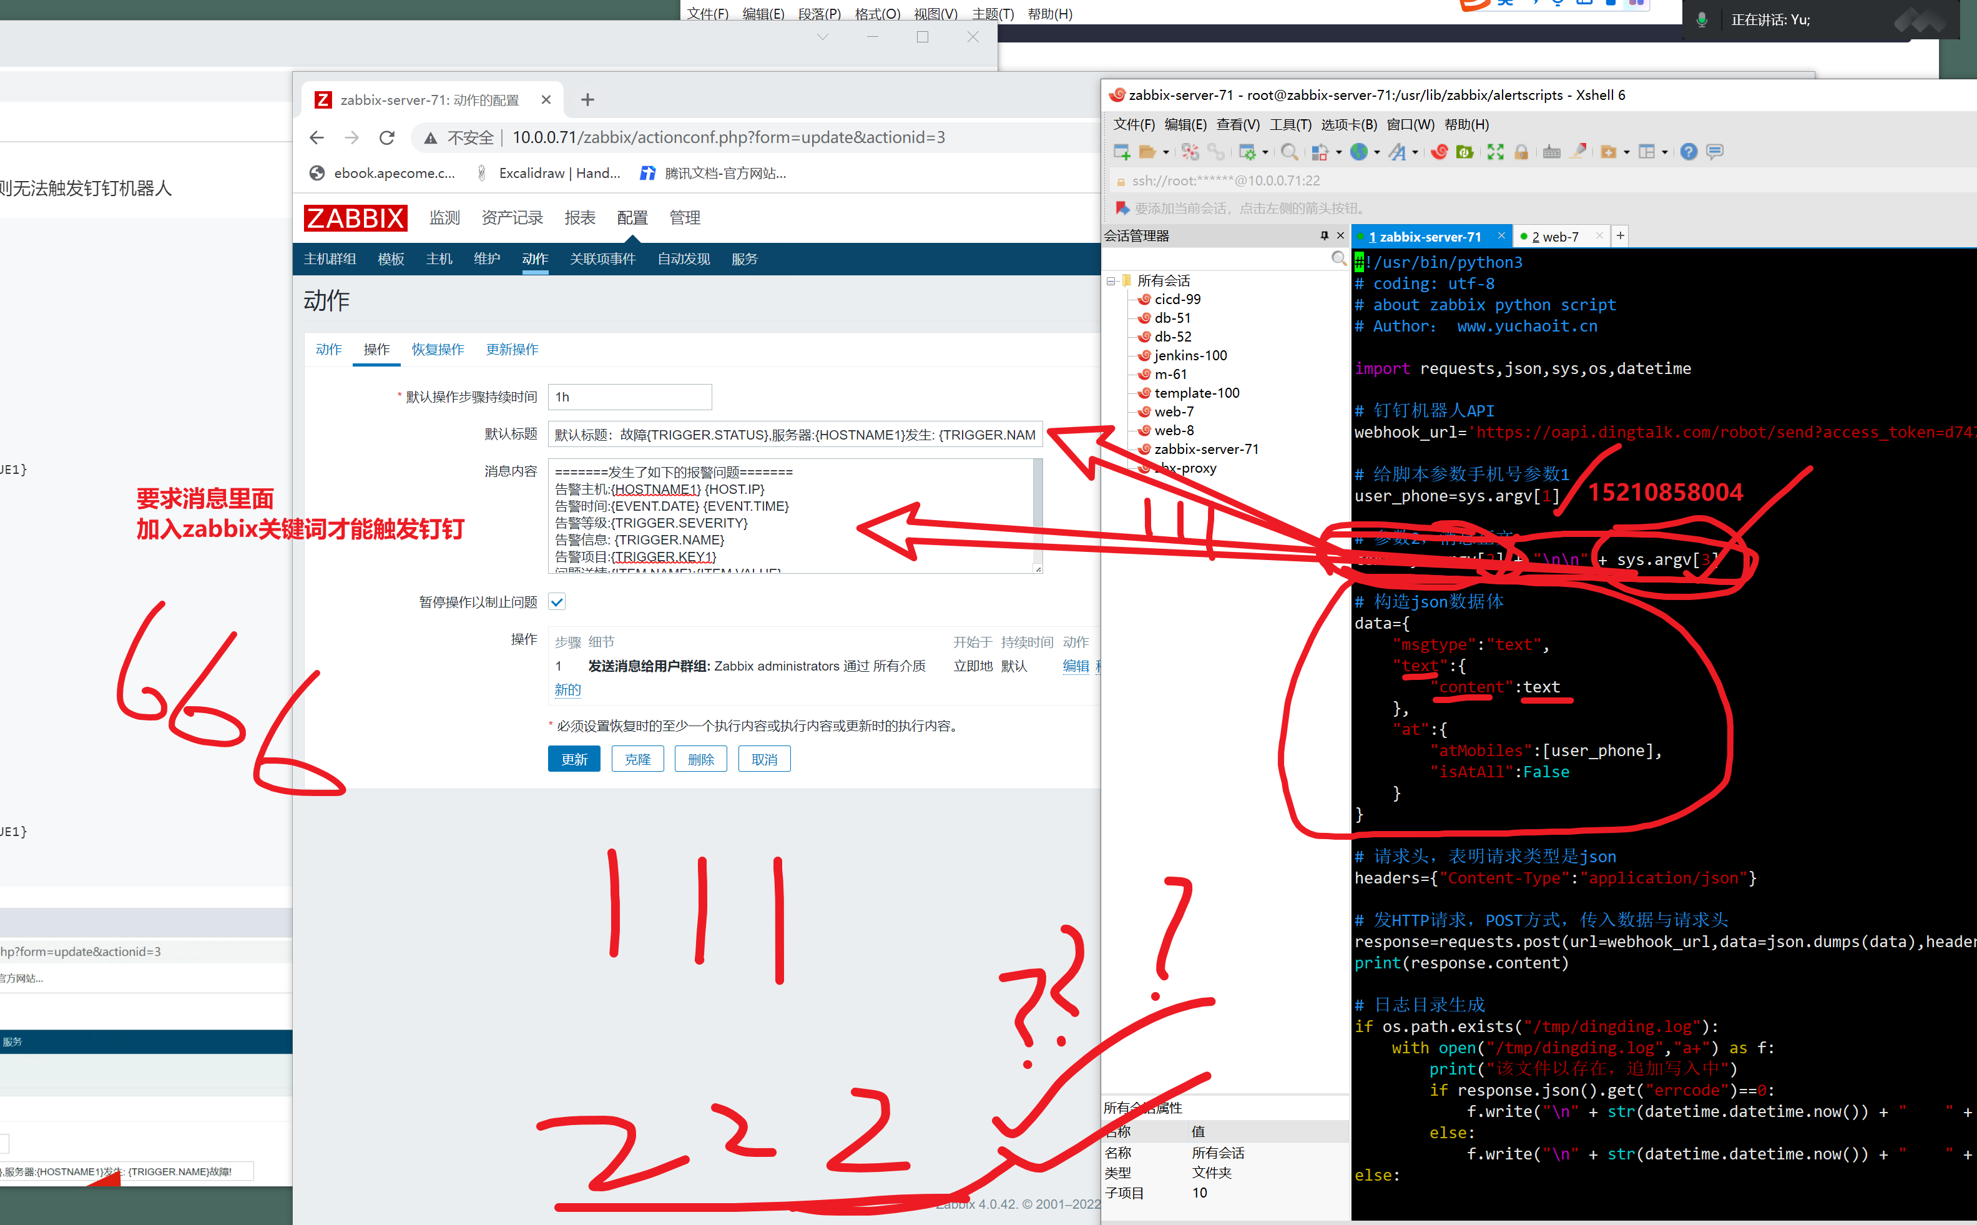Click the keyboard key-mapping icon in Xshell
1977x1225 pixels.
[1551, 152]
